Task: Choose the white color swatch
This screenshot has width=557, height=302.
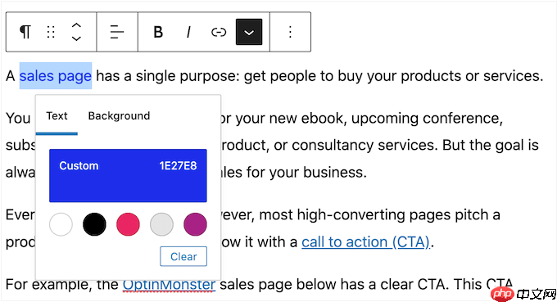Action: pyautogui.click(x=61, y=224)
